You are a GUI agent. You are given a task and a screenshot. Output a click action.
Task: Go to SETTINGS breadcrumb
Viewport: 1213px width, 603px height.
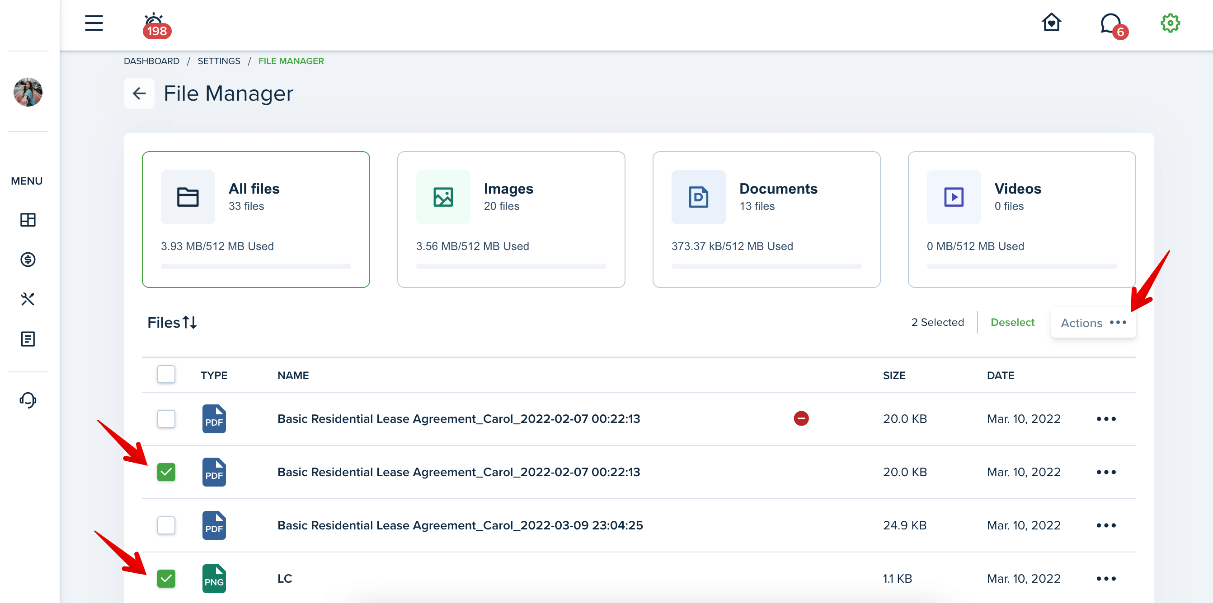point(218,61)
